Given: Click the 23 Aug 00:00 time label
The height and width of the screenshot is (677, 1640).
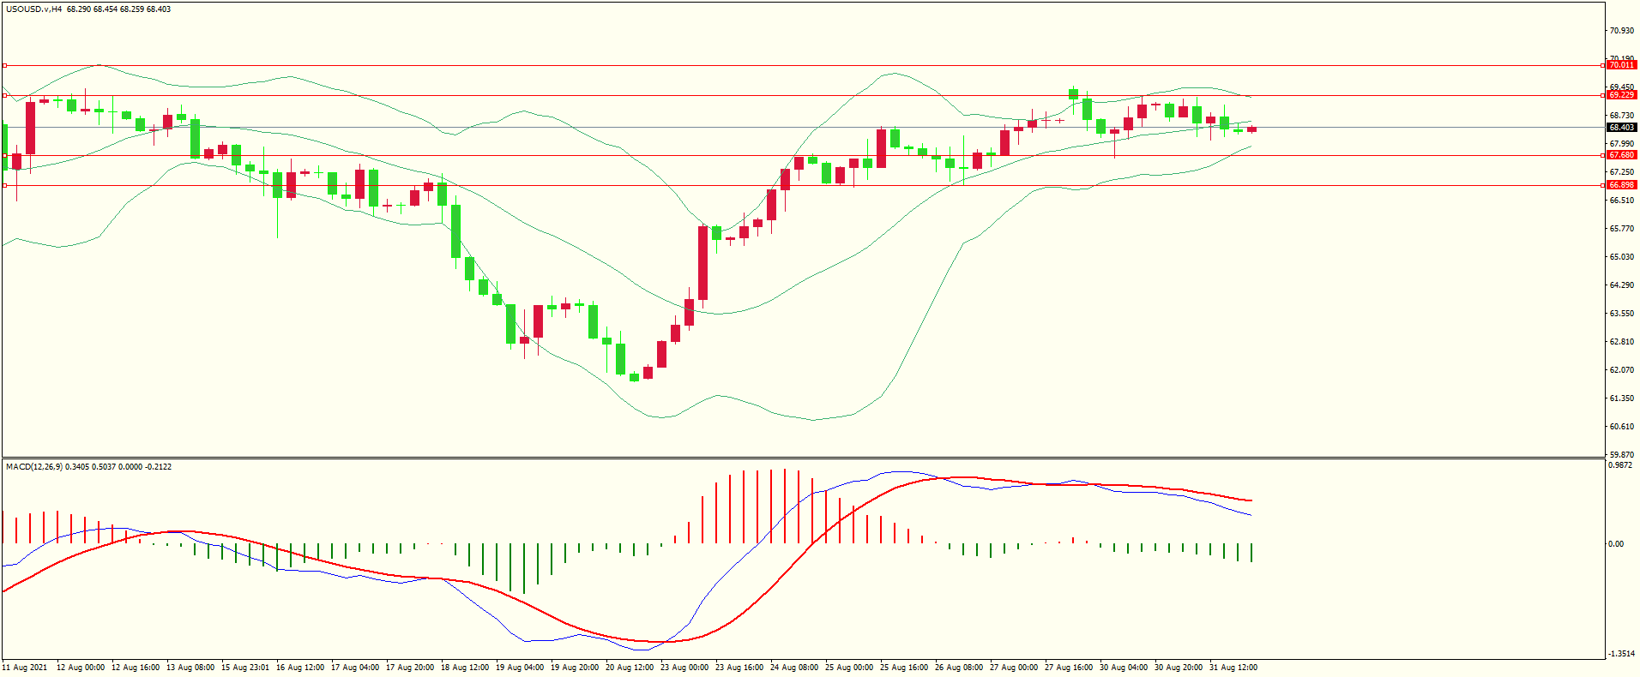Looking at the screenshot, I should (684, 668).
